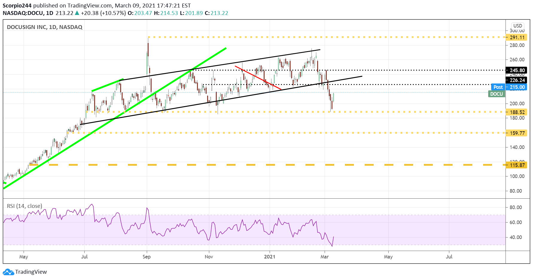This screenshot has width=533, height=280.
Task: Click the 200.00 price axis value
Action: 517,104
